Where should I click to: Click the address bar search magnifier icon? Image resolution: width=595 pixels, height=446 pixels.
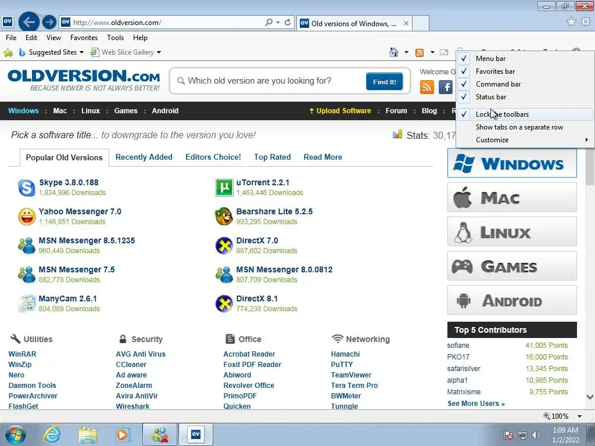click(268, 23)
